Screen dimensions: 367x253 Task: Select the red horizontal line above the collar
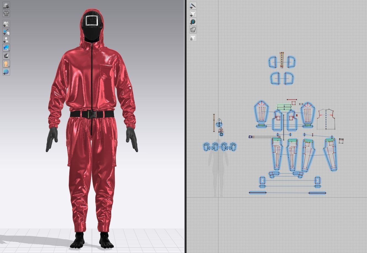pos(292,100)
